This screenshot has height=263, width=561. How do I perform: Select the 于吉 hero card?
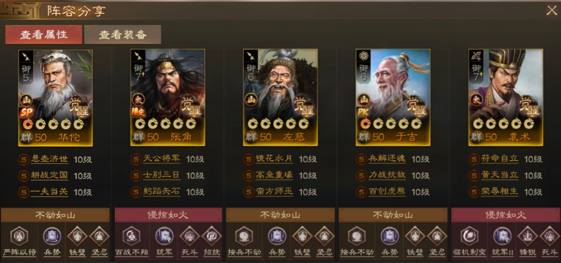(x=393, y=98)
